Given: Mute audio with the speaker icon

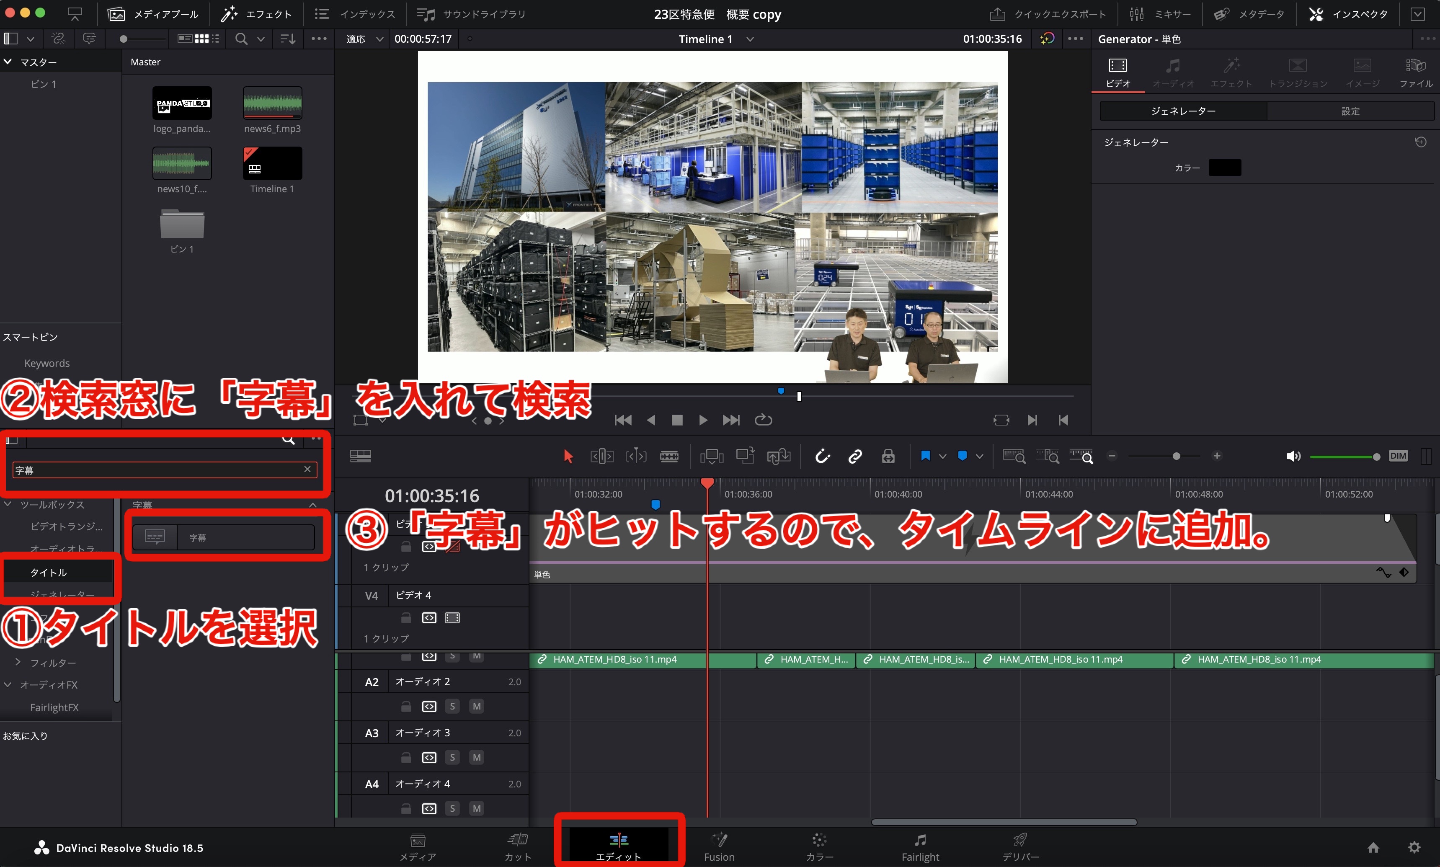Looking at the screenshot, I should (1293, 456).
